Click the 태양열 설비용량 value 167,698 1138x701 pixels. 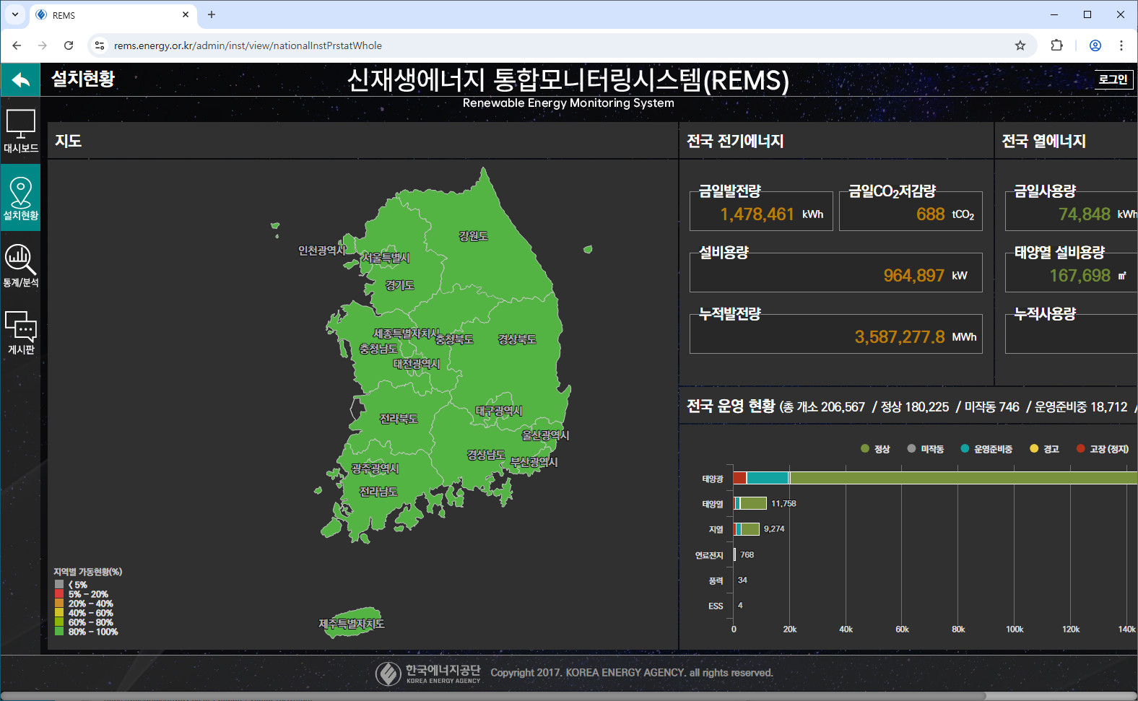coord(1080,276)
